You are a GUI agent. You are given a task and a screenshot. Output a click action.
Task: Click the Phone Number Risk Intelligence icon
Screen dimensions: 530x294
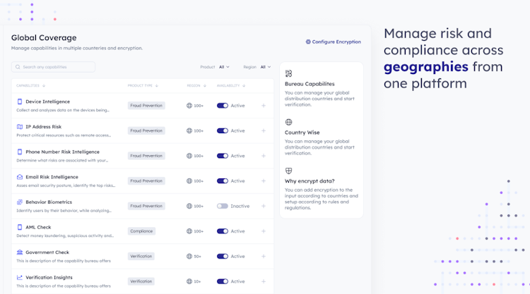point(20,152)
